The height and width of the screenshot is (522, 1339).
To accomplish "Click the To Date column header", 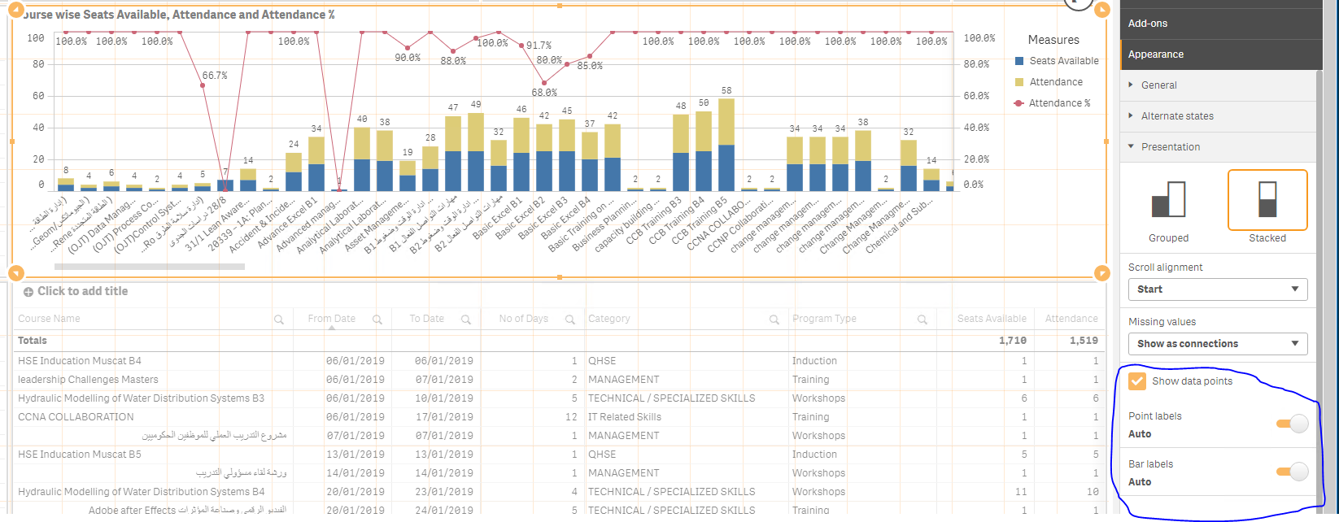I will pyautogui.click(x=427, y=319).
